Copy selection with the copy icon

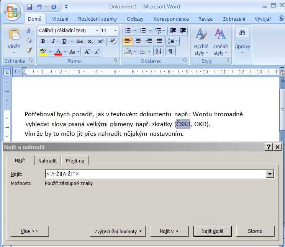[28, 40]
